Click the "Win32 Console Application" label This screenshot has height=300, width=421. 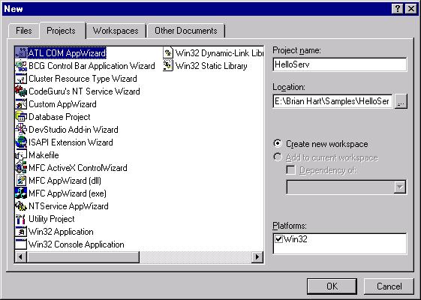click(77, 244)
